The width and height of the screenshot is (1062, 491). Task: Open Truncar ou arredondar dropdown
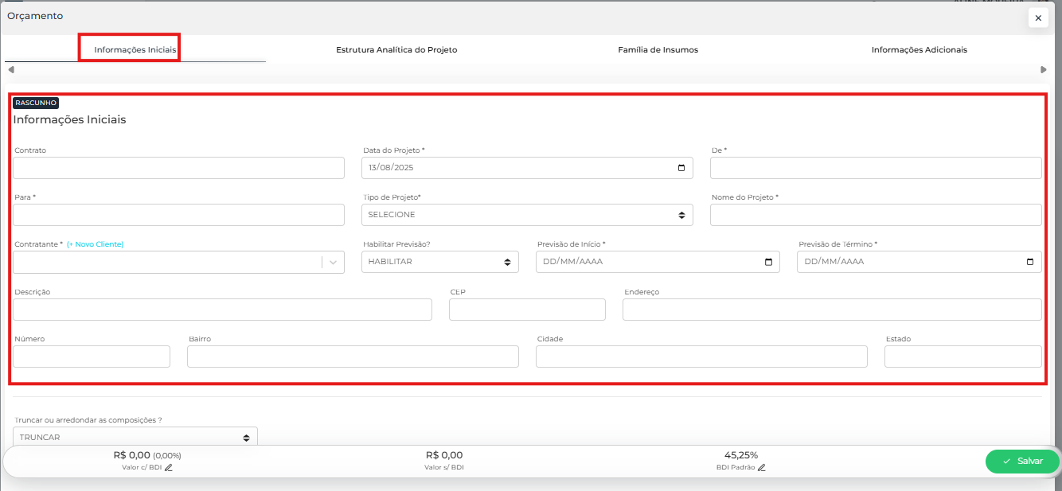point(135,437)
